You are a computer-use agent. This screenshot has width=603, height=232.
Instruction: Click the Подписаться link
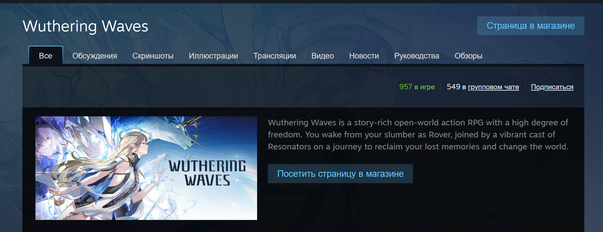[x=552, y=87]
